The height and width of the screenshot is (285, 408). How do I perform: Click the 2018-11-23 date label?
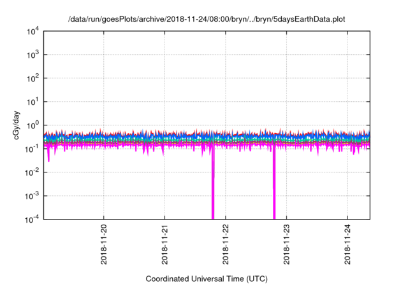tap(286, 244)
